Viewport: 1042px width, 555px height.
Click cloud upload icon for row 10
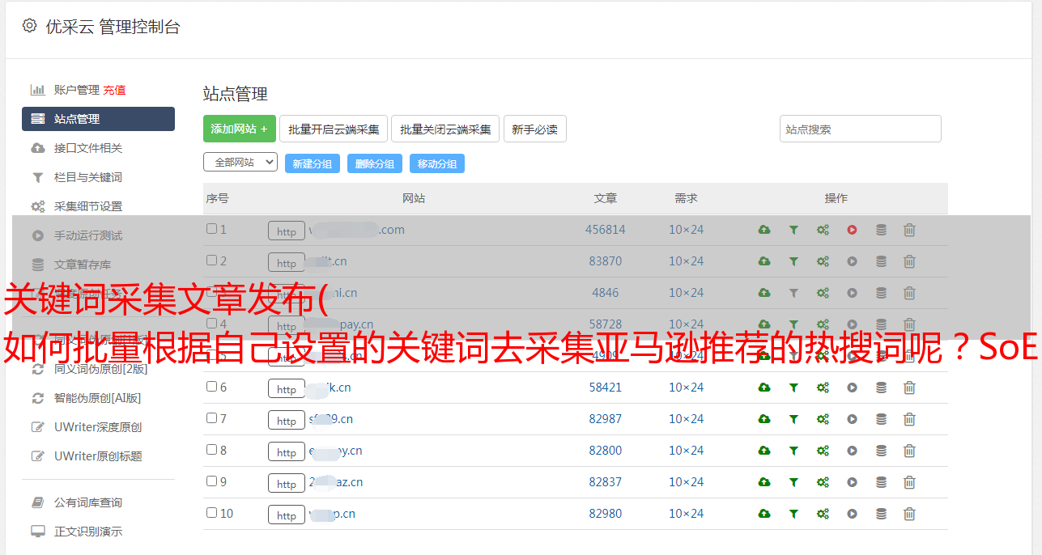pos(764,514)
